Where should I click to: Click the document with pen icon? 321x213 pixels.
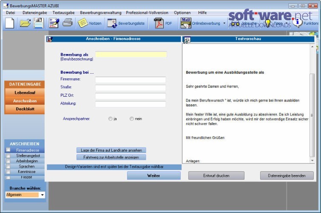coord(54,23)
